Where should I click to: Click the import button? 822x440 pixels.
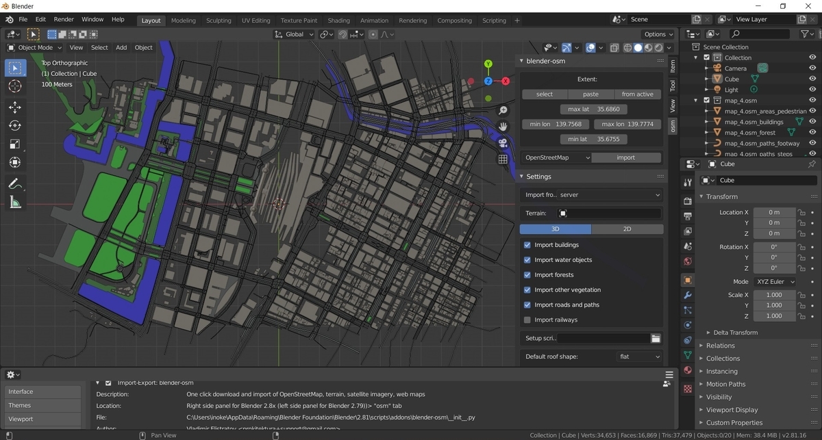click(x=626, y=157)
